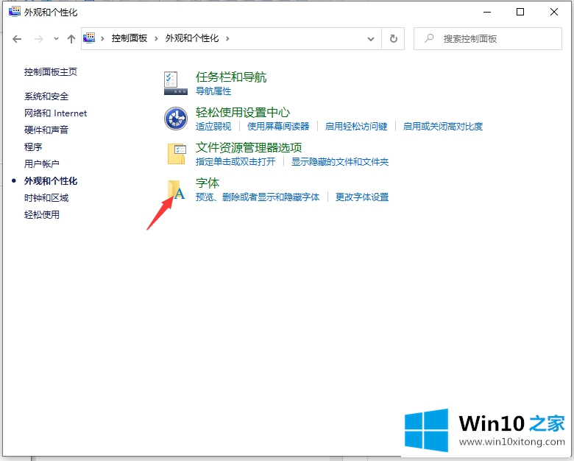
Task: Expand chevron after 控制面板 breadcrumb
Action: pos(156,38)
